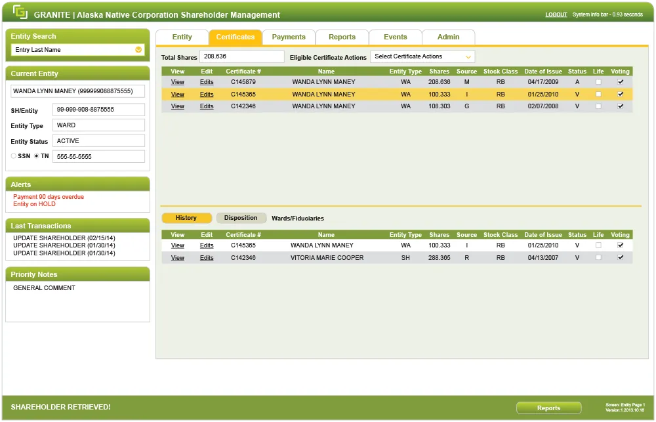
Task: Click the GRANITE logo icon
Action: [x=20, y=12]
